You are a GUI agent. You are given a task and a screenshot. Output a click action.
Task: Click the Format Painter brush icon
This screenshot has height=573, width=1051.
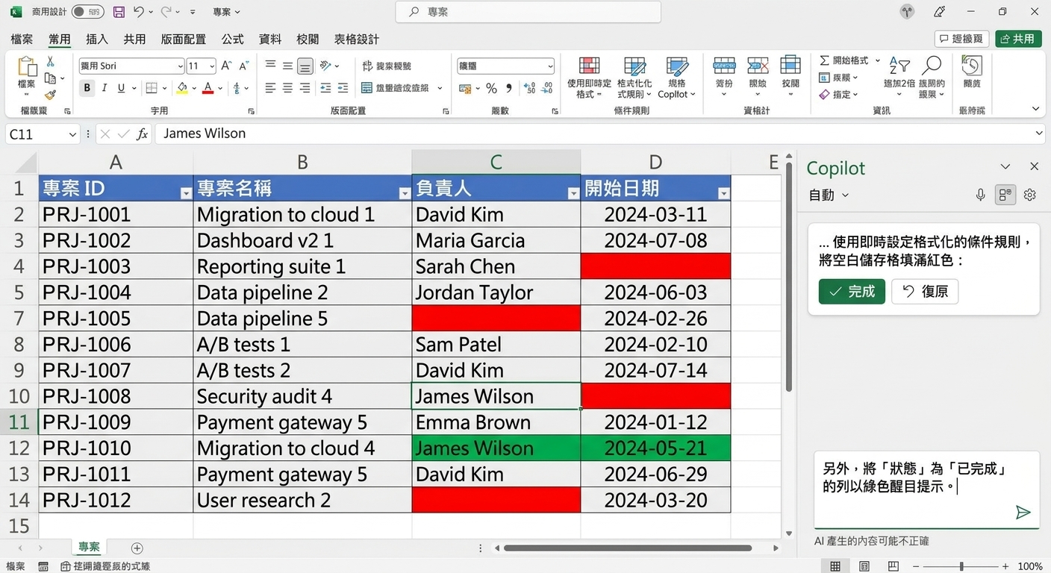tap(51, 95)
